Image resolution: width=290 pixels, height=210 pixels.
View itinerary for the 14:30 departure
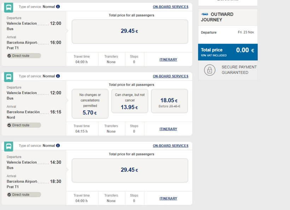coord(168,199)
